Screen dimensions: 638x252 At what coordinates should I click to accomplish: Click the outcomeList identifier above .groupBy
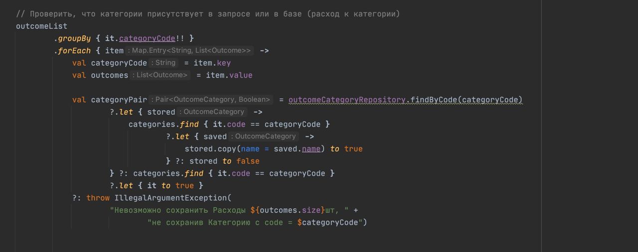click(41, 26)
